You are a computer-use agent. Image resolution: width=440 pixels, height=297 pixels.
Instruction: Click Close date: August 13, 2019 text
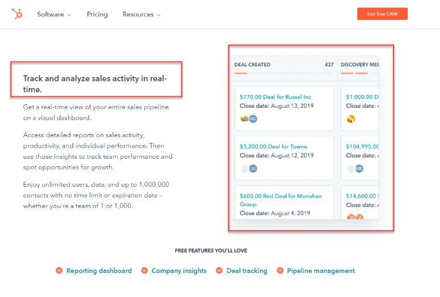click(x=276, y=106)
